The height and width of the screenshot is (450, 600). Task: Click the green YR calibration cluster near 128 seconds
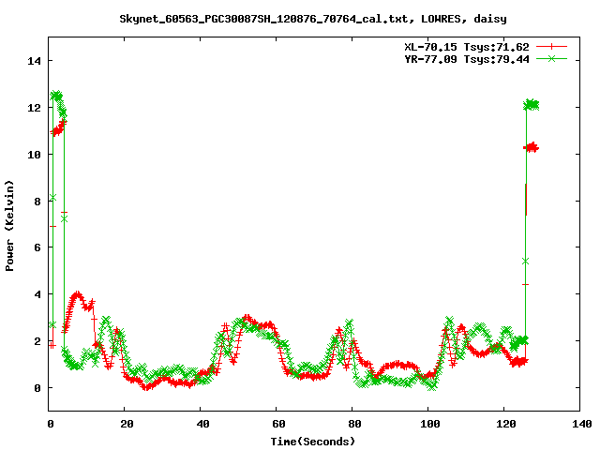tap(532, 104)
